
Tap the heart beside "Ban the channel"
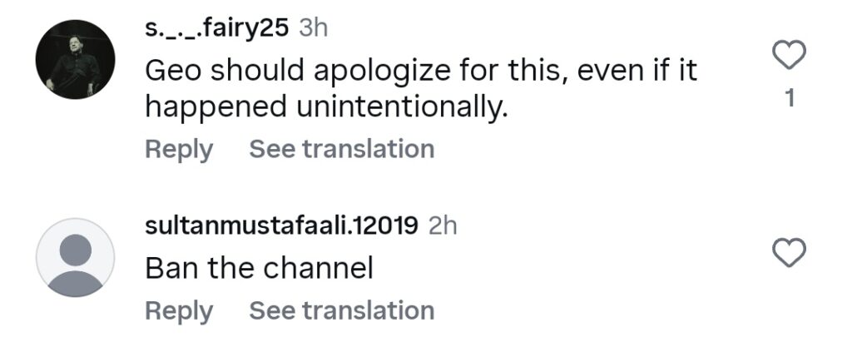click(x=789, y=253)
